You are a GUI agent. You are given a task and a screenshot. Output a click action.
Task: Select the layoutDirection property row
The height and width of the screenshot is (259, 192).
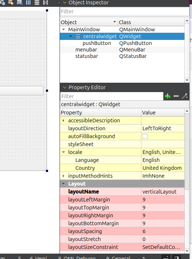tap(122, 128)
